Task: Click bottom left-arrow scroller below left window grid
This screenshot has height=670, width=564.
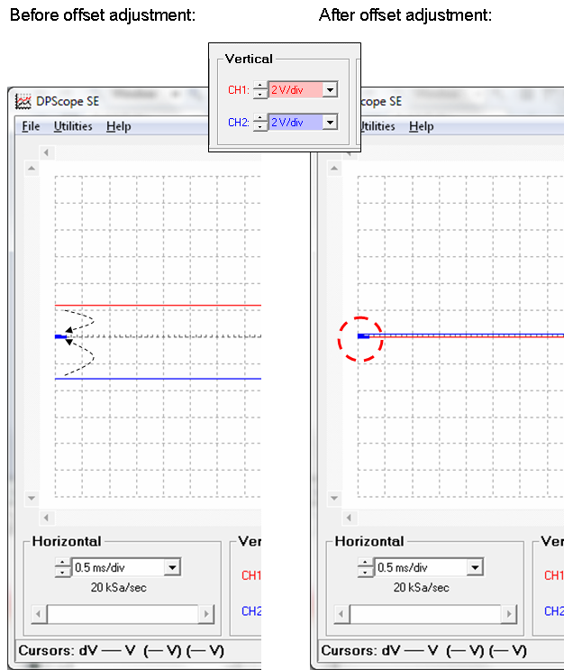Action: point(47,518)
